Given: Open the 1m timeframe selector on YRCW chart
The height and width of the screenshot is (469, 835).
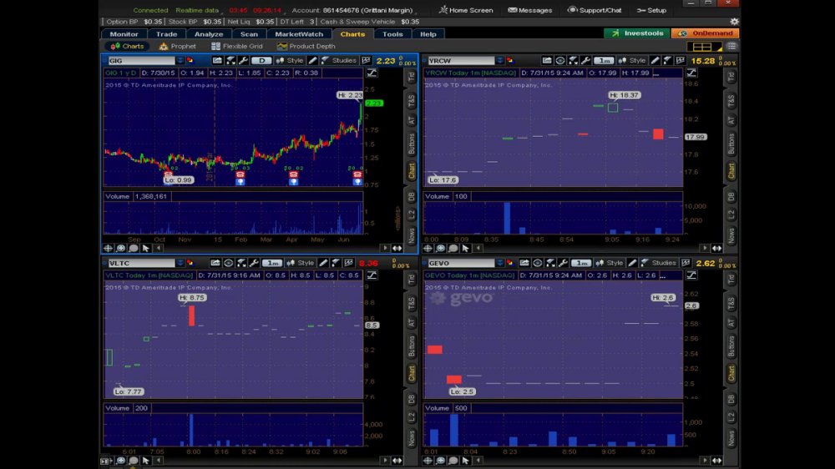Looking at the screenshot, I should (x=604, y=61).
